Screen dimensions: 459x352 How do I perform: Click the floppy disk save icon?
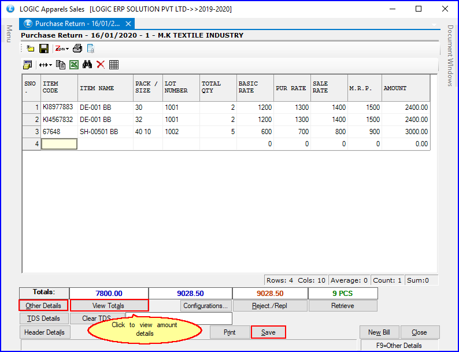tap(44, 49)
